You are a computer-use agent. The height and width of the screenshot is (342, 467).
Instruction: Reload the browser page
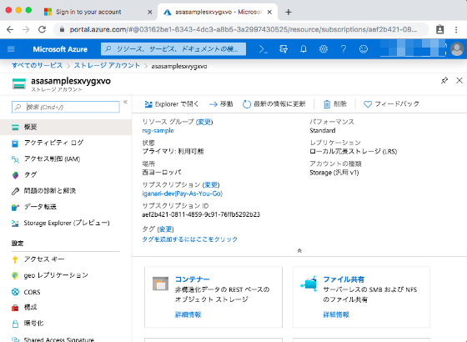click(x=43, y=29)
